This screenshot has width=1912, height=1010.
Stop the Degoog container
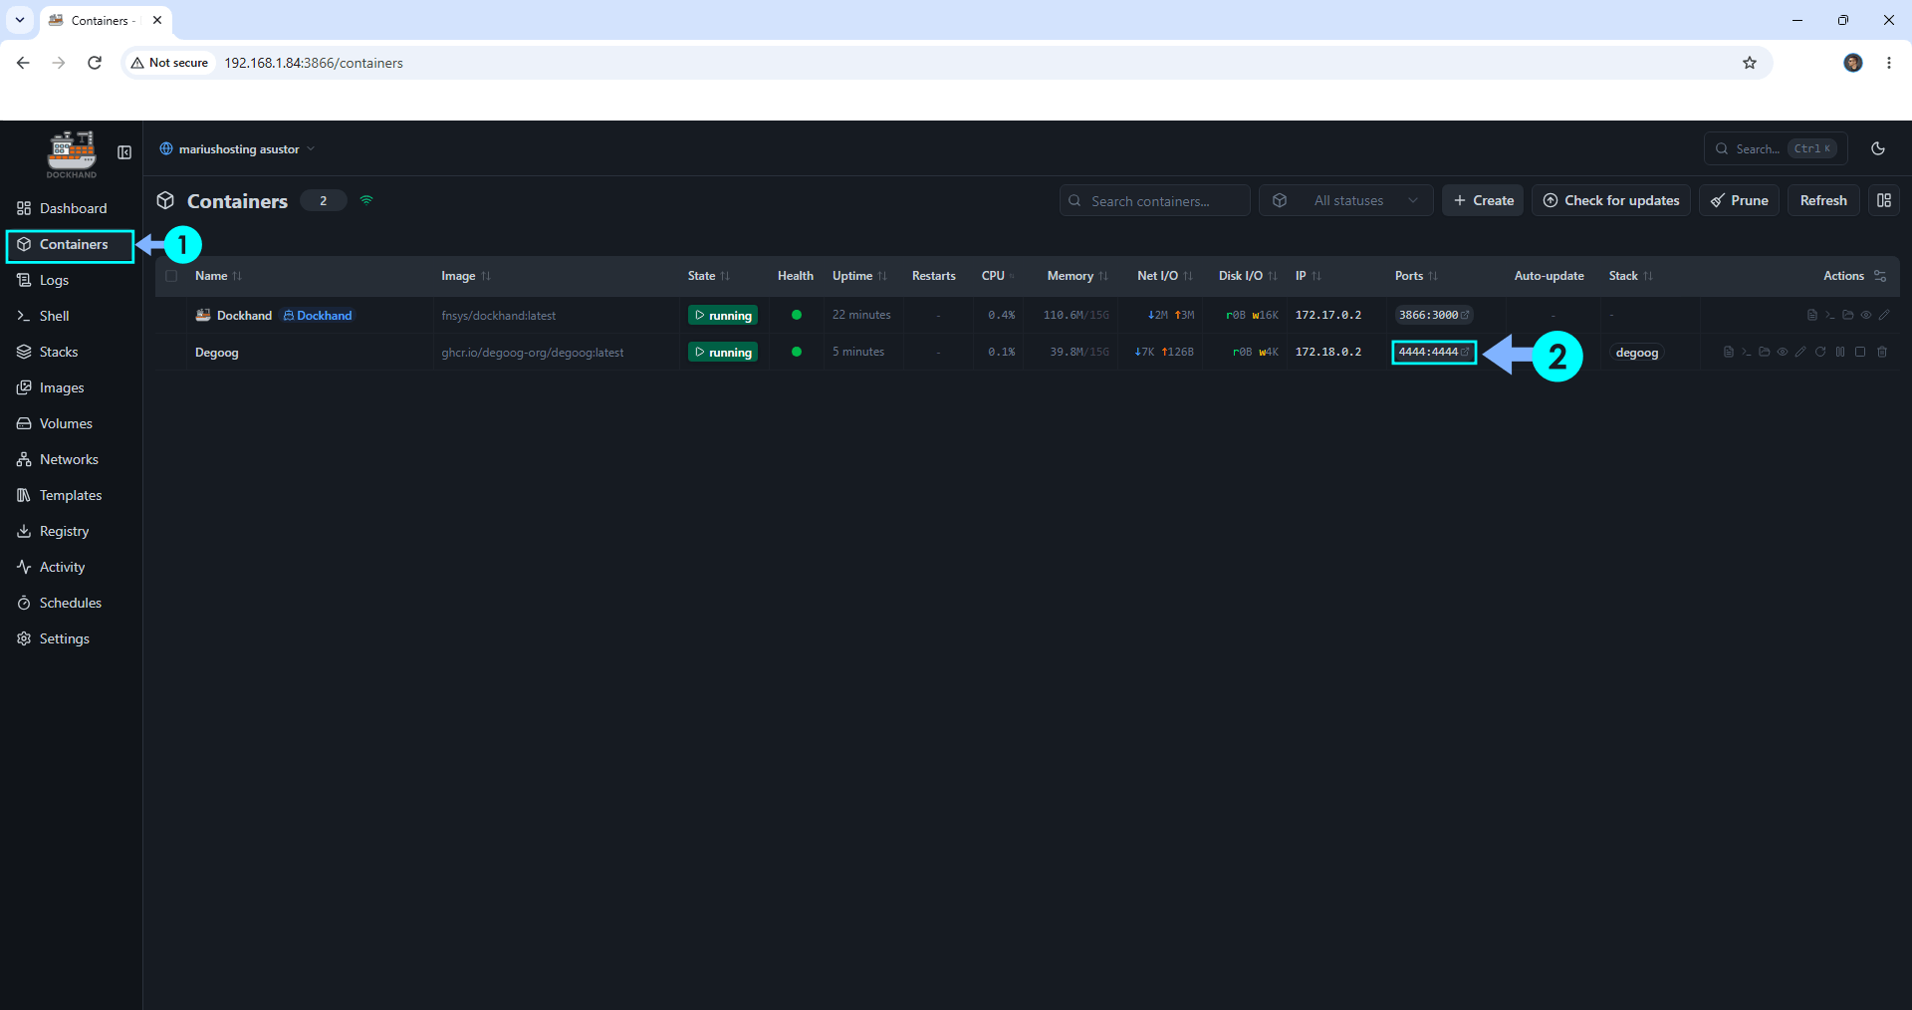click(x=1860, y=352)
